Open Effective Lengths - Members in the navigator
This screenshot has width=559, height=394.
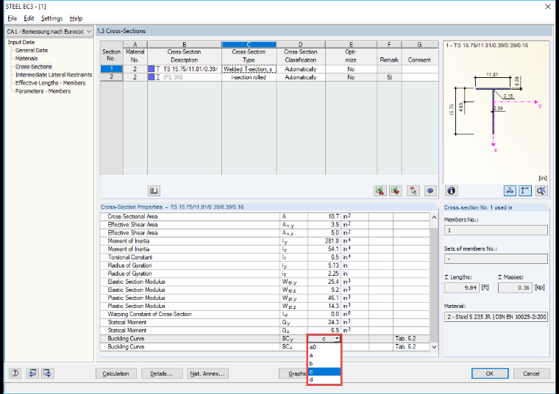point(50,83)
